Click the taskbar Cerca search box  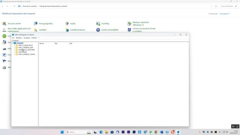78,132
